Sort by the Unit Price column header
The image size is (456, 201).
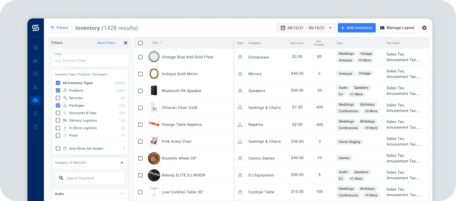coord(296,43)
